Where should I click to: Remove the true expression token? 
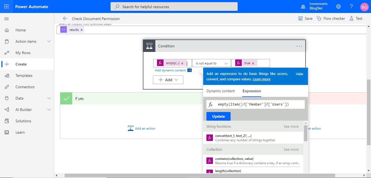(253, 63)
